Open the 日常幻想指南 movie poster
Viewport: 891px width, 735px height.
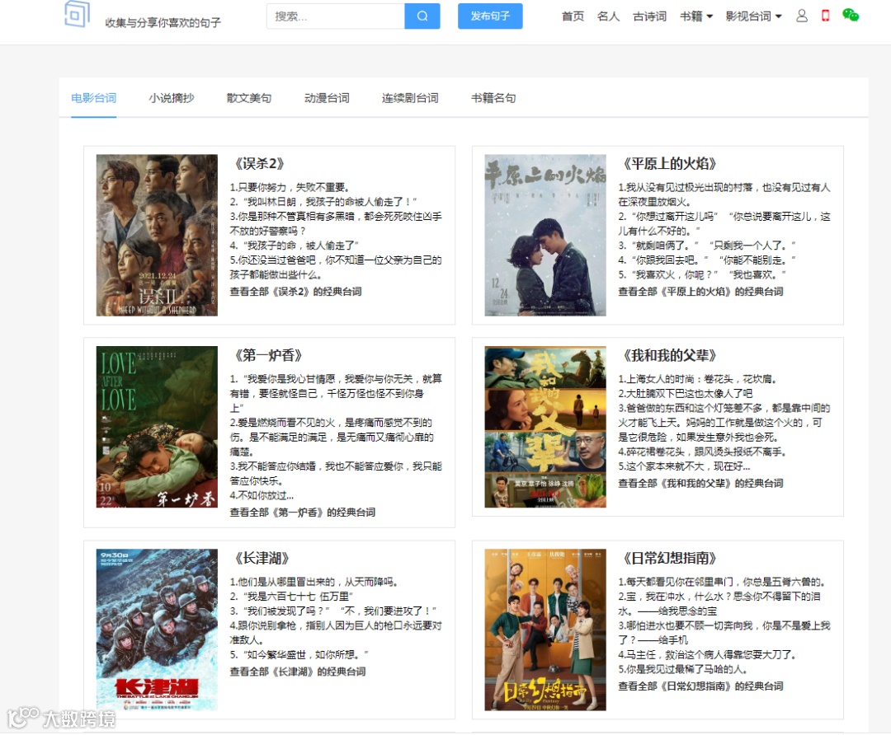pyautogui.click(x=545, y=630)
